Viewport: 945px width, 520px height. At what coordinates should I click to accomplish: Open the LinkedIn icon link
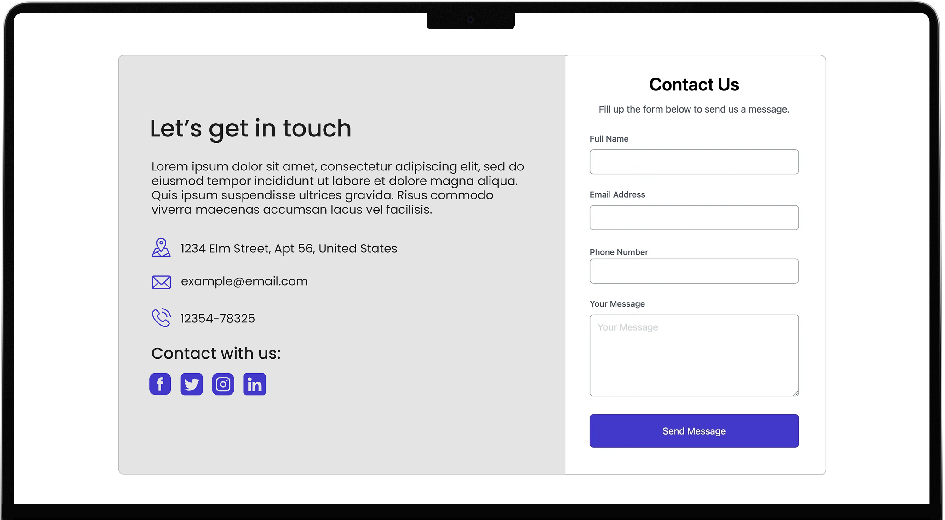click(x=255, y=384)
